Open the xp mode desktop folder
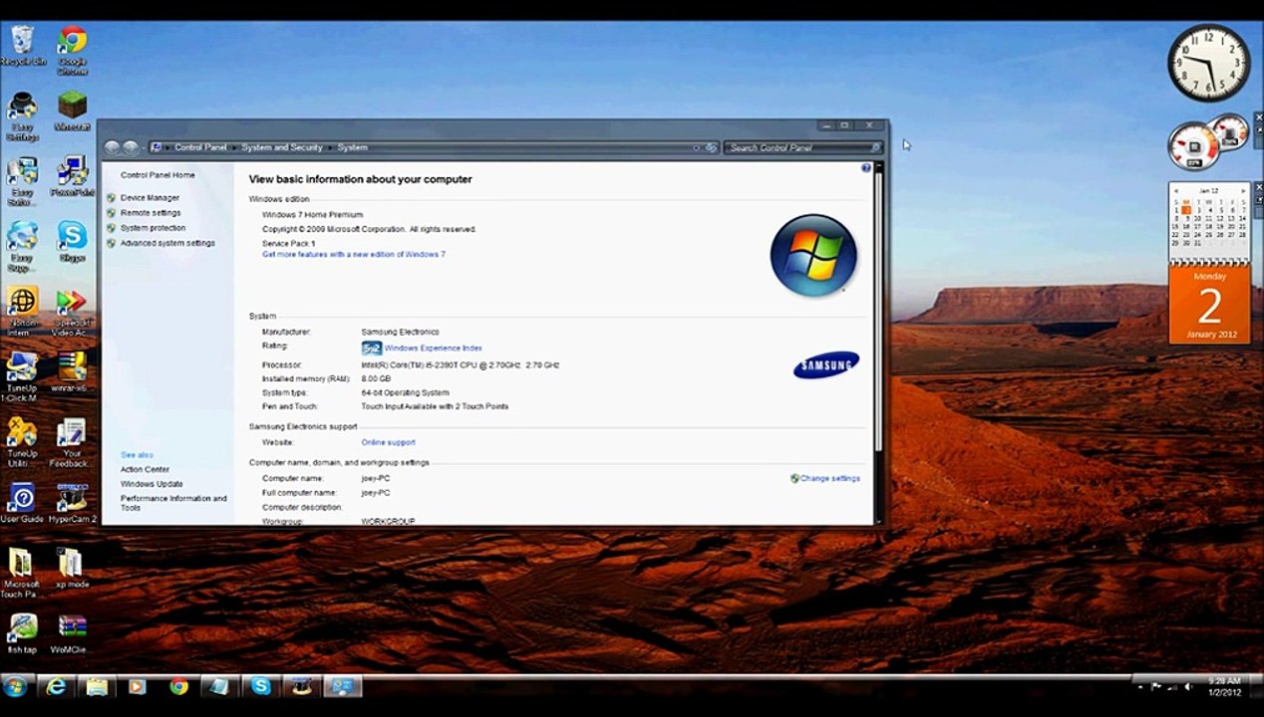 (x=72, y=569)
